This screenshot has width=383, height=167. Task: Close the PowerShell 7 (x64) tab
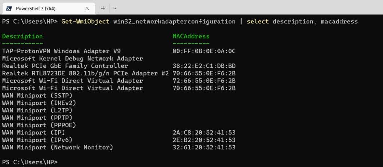(x=87, y=9)
